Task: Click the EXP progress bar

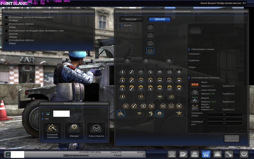Action: point(86,156)
